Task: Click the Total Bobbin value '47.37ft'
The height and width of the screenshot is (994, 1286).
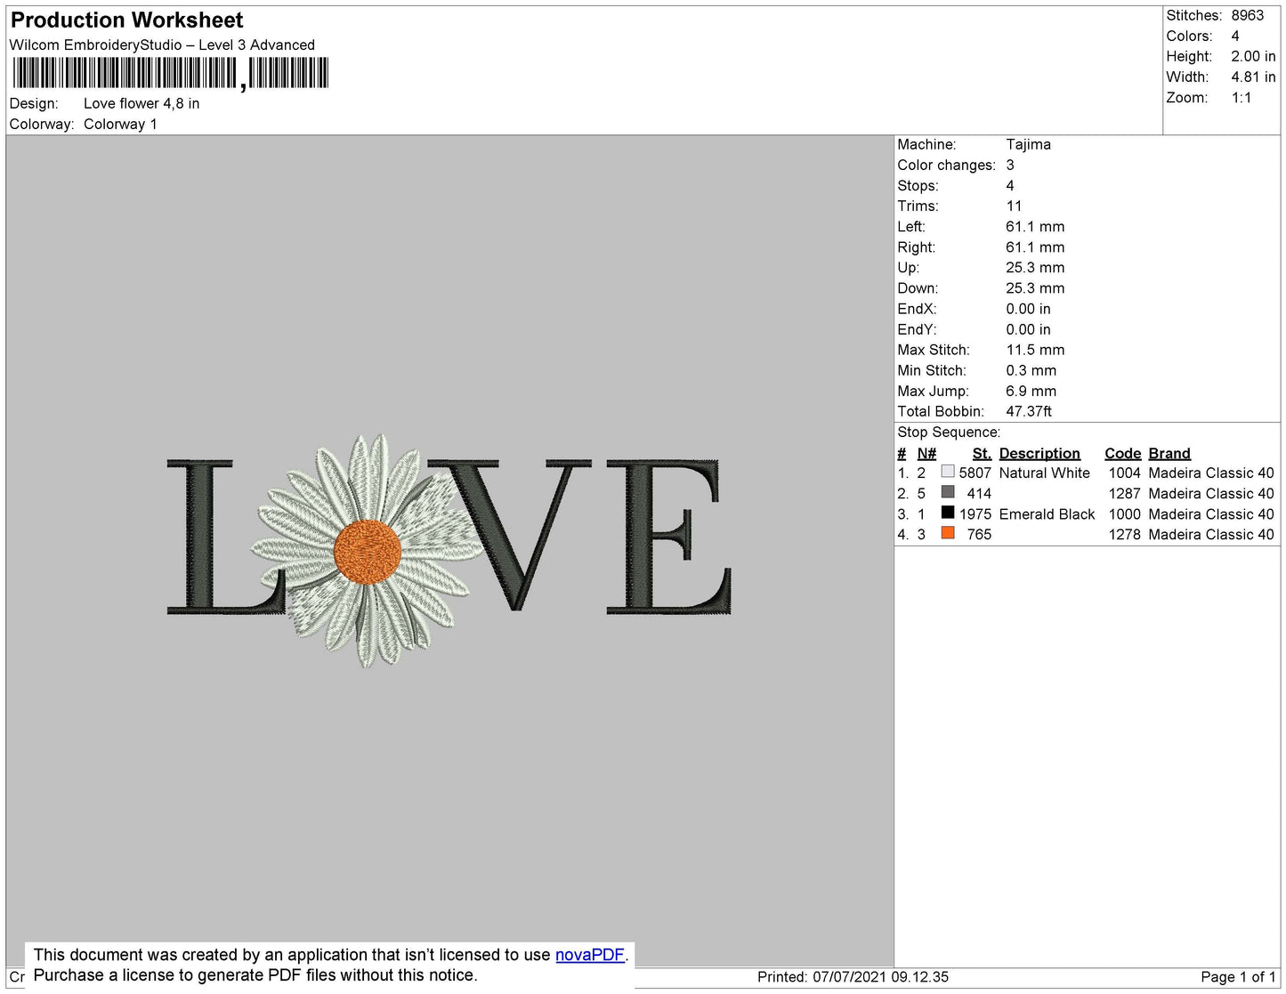Action: click(x=1029, y=411)
